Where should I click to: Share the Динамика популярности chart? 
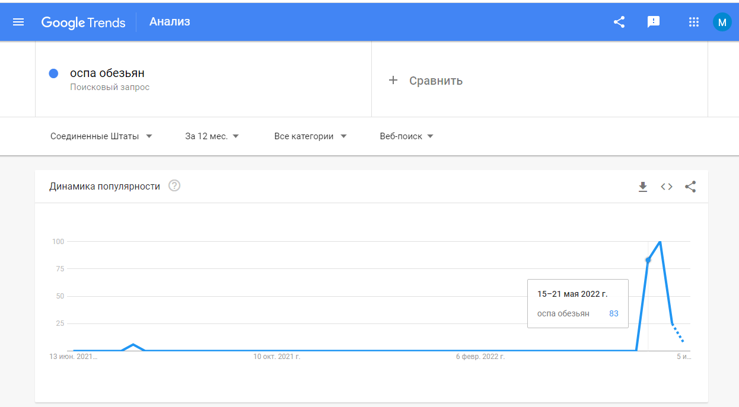(690, 187)
